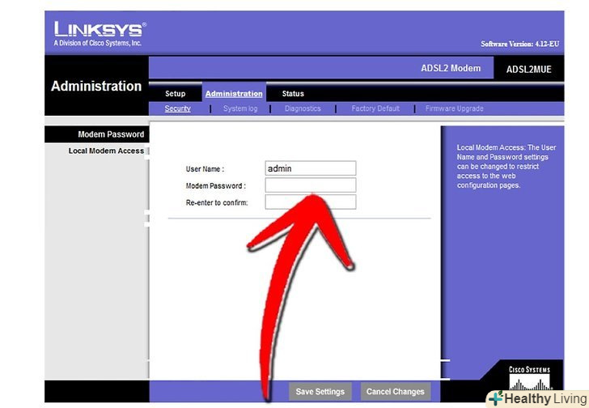Go to the Diagnostics sub-tab
589x408 pixels.
coord(303,108)
